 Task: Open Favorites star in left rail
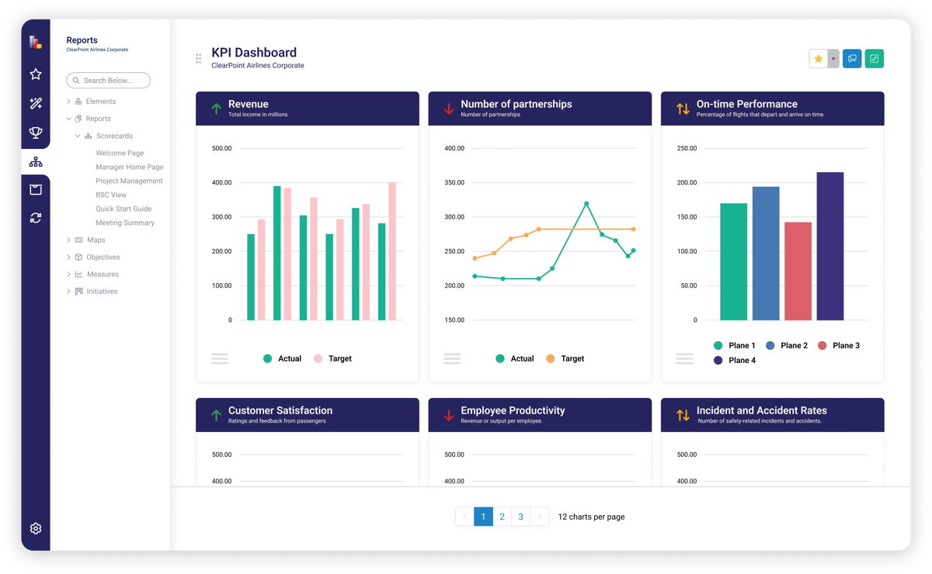point(36,74)
